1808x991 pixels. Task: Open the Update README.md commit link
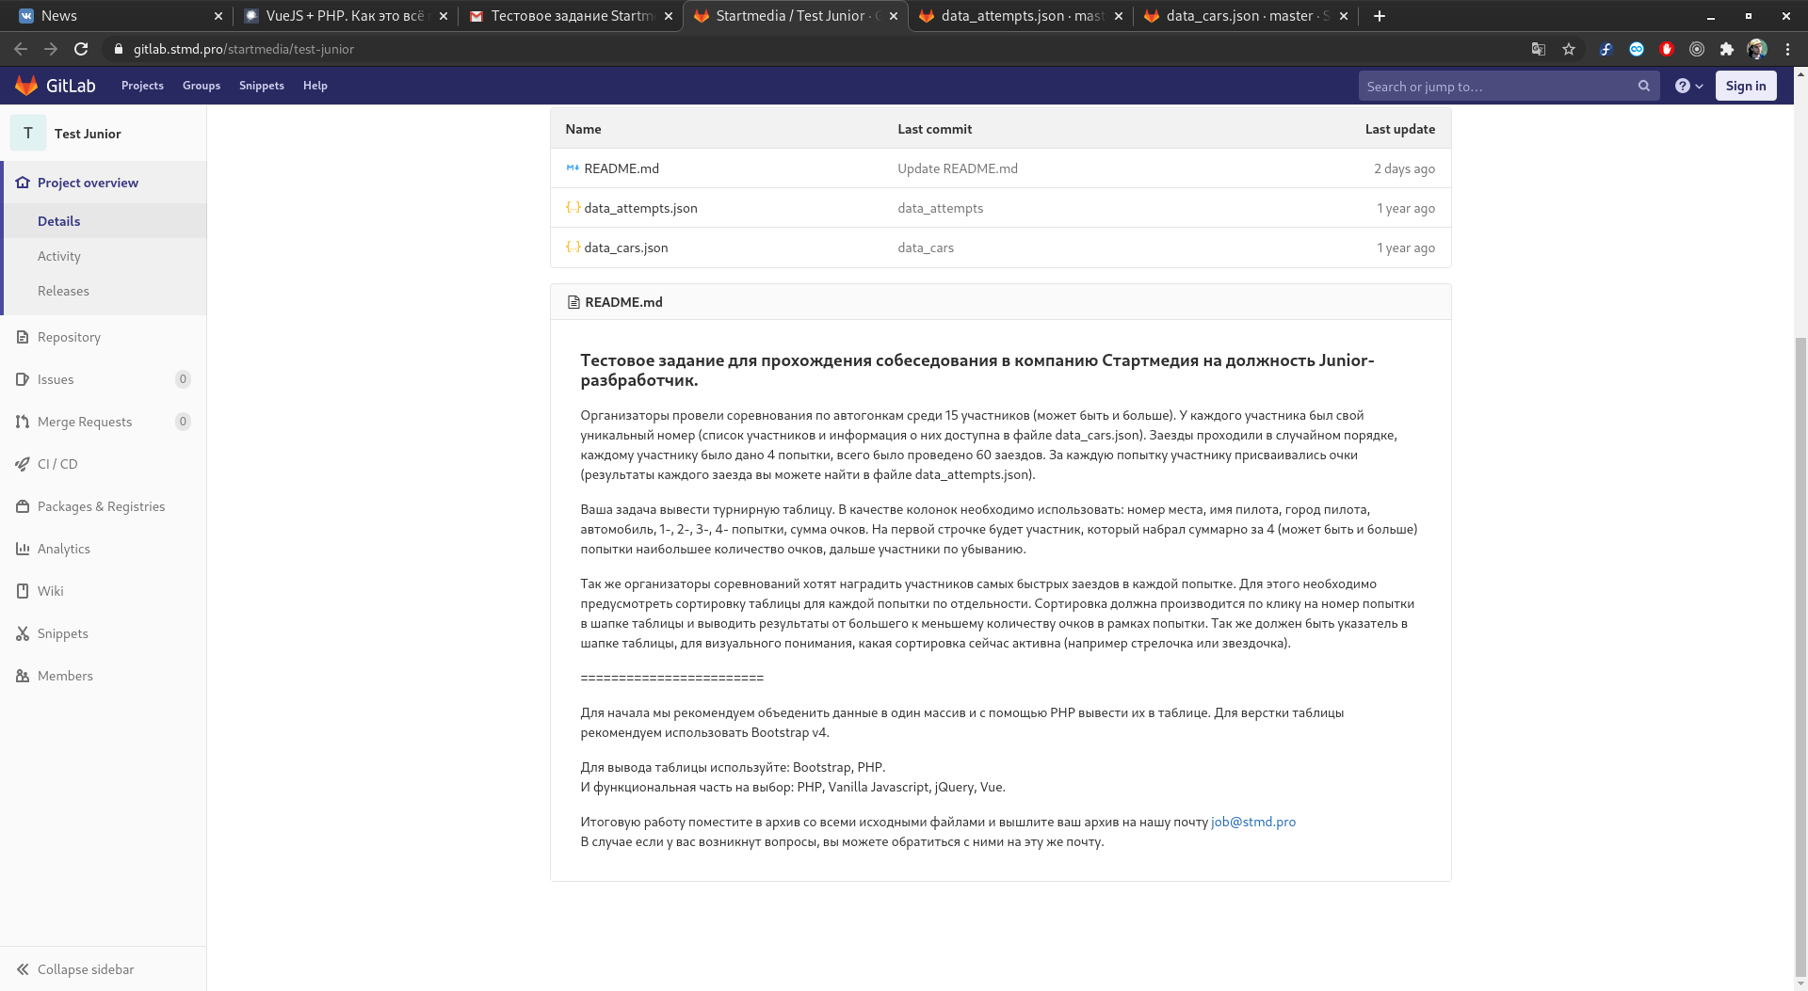click(958, 168)
